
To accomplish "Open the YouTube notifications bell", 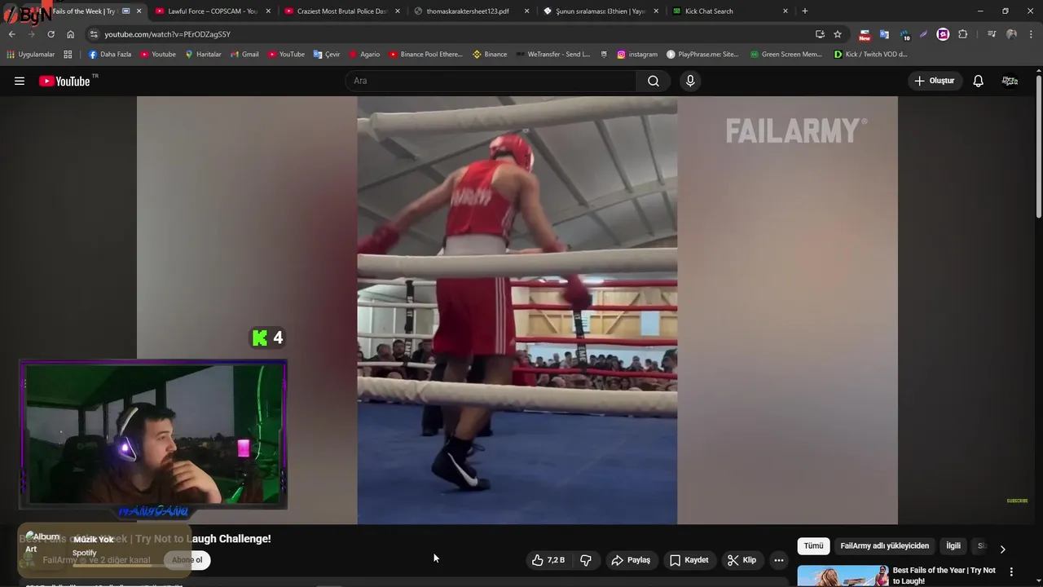I will point(978,81).
